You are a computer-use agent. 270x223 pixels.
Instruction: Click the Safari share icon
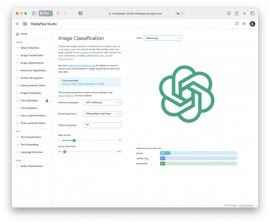(237, 13)
